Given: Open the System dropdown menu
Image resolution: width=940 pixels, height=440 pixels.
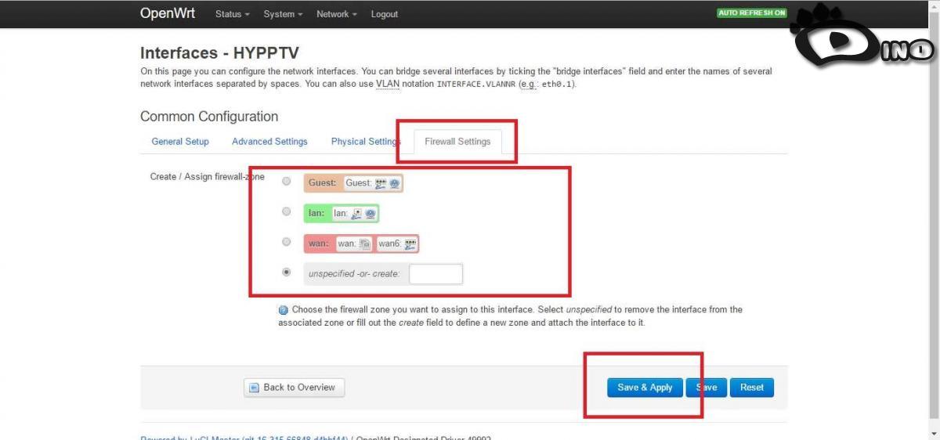Looking at the screenshot, I should point(283,14).
